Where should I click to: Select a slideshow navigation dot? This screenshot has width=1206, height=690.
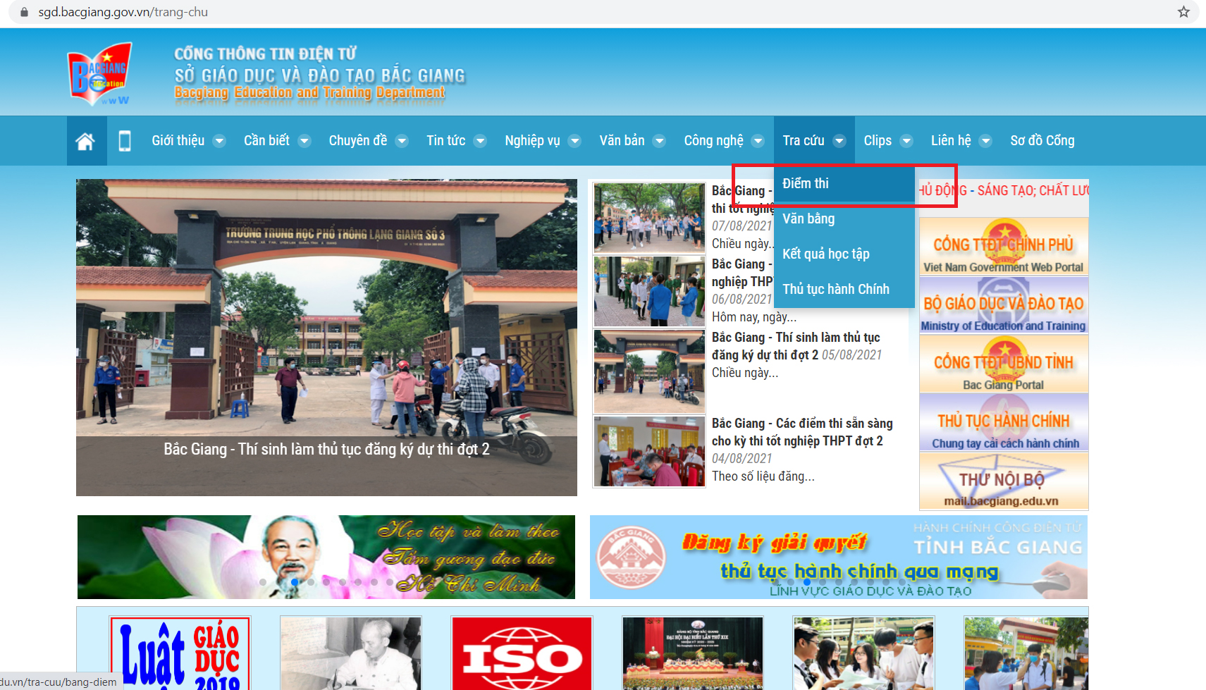(295, 582)
